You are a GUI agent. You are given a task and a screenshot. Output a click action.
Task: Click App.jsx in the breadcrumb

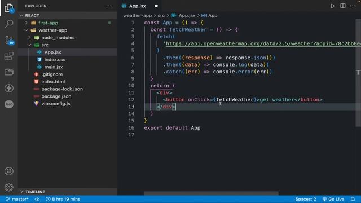click(x=183, y=15)
